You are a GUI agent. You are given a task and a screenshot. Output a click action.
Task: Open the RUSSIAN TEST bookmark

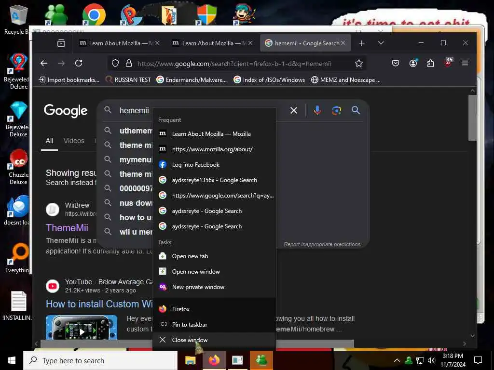click(128, 80)
